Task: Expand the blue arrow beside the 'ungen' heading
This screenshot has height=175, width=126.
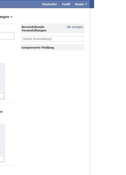Action: [11, 17]
